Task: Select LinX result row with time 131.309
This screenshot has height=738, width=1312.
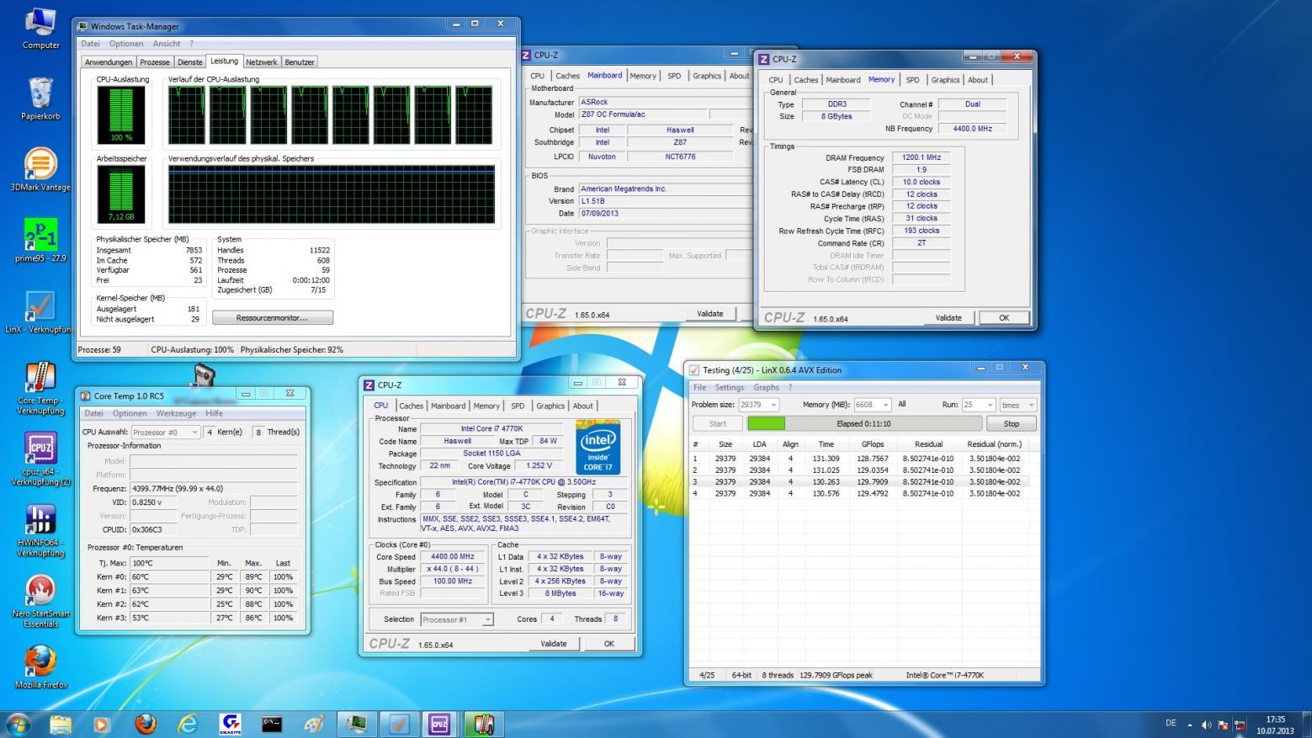Action: [864, 459]
